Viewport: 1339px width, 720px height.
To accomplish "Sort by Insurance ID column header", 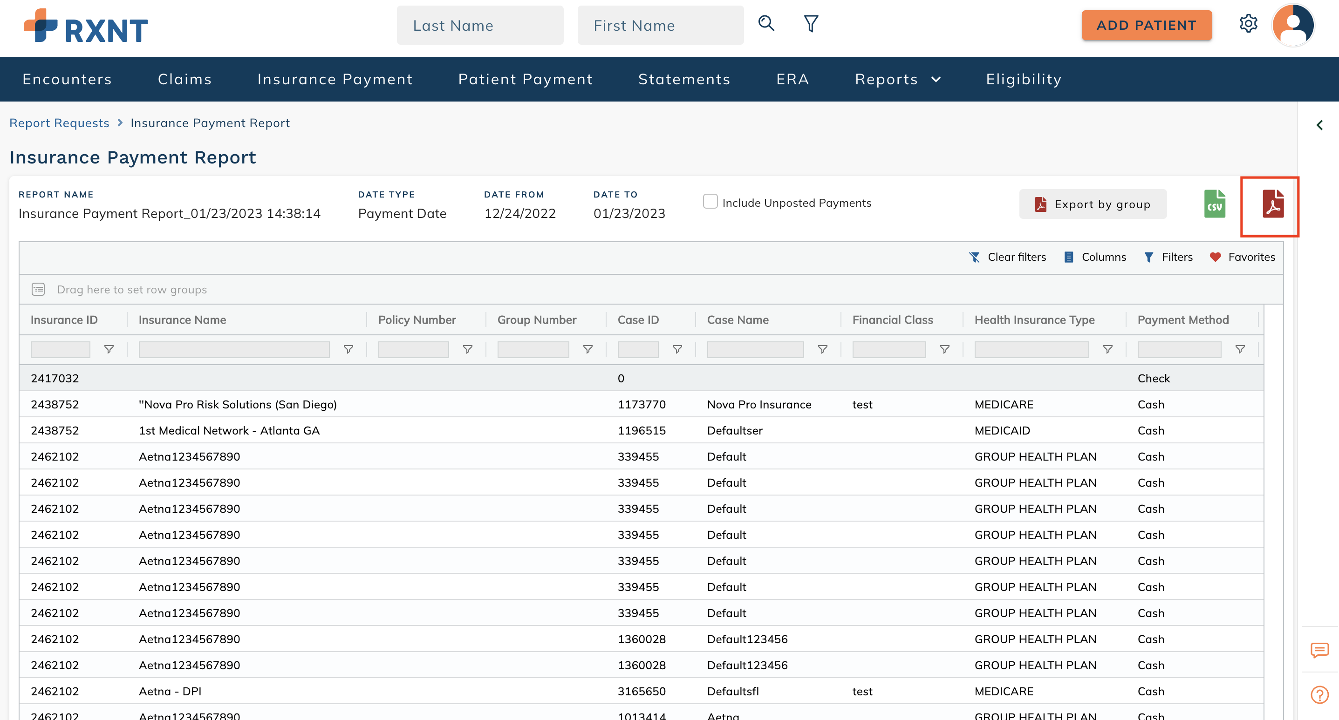I will [x=64, y=320].
